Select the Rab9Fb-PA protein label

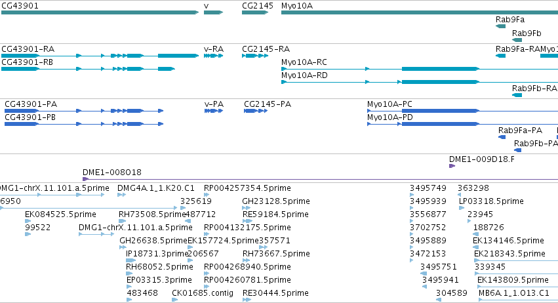point(536,144)
